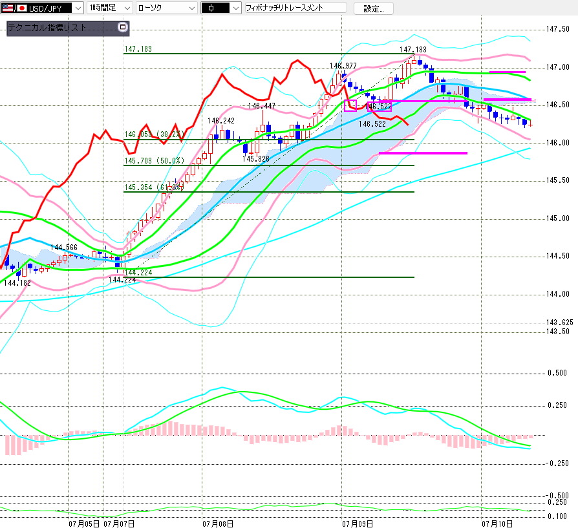Click the 146.00 price axis label

click(x=557, y=143)
